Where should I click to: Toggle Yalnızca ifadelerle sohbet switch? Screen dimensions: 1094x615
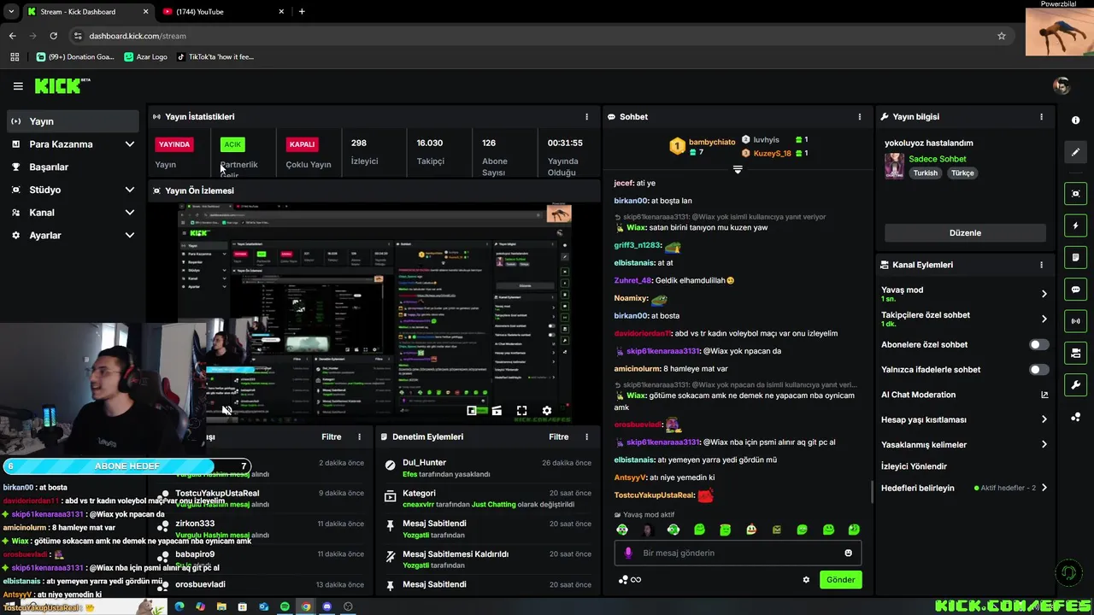1038,370
